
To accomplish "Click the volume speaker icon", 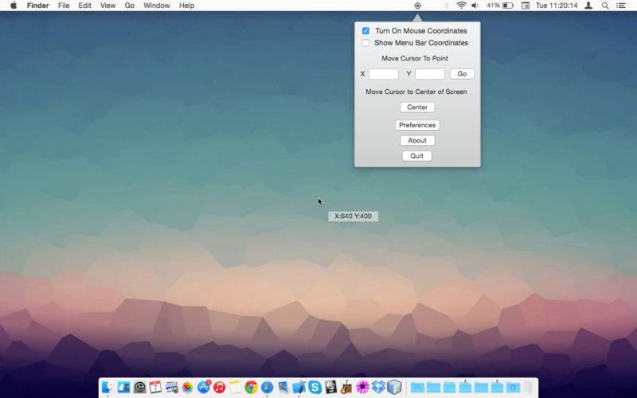I will click(475, 6).
